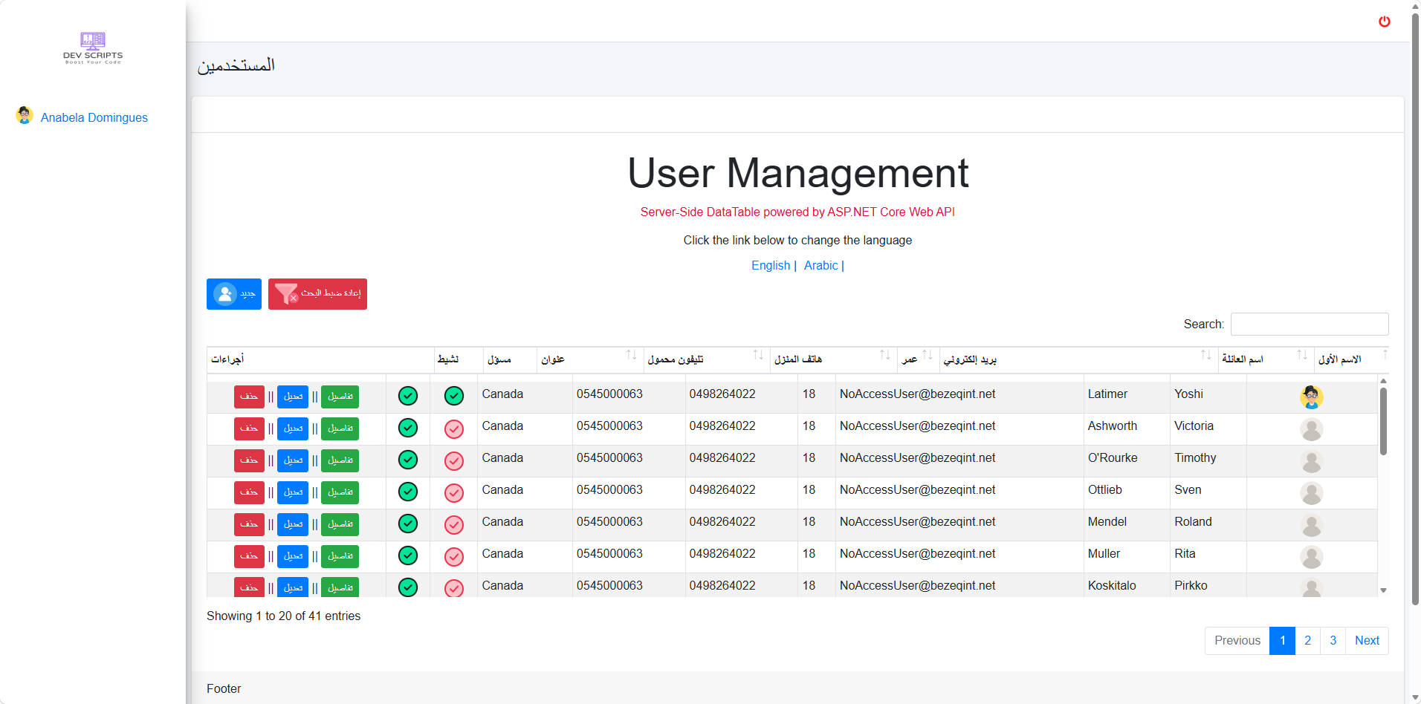Click the blue new user (جديد) button
1421x704 pixels.
[234, 294]
